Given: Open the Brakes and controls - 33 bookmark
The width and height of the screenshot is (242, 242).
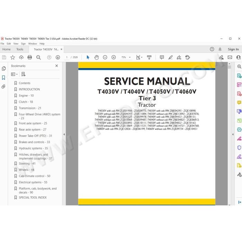Looking at the screenshot, I should click(x=35, y=142).
